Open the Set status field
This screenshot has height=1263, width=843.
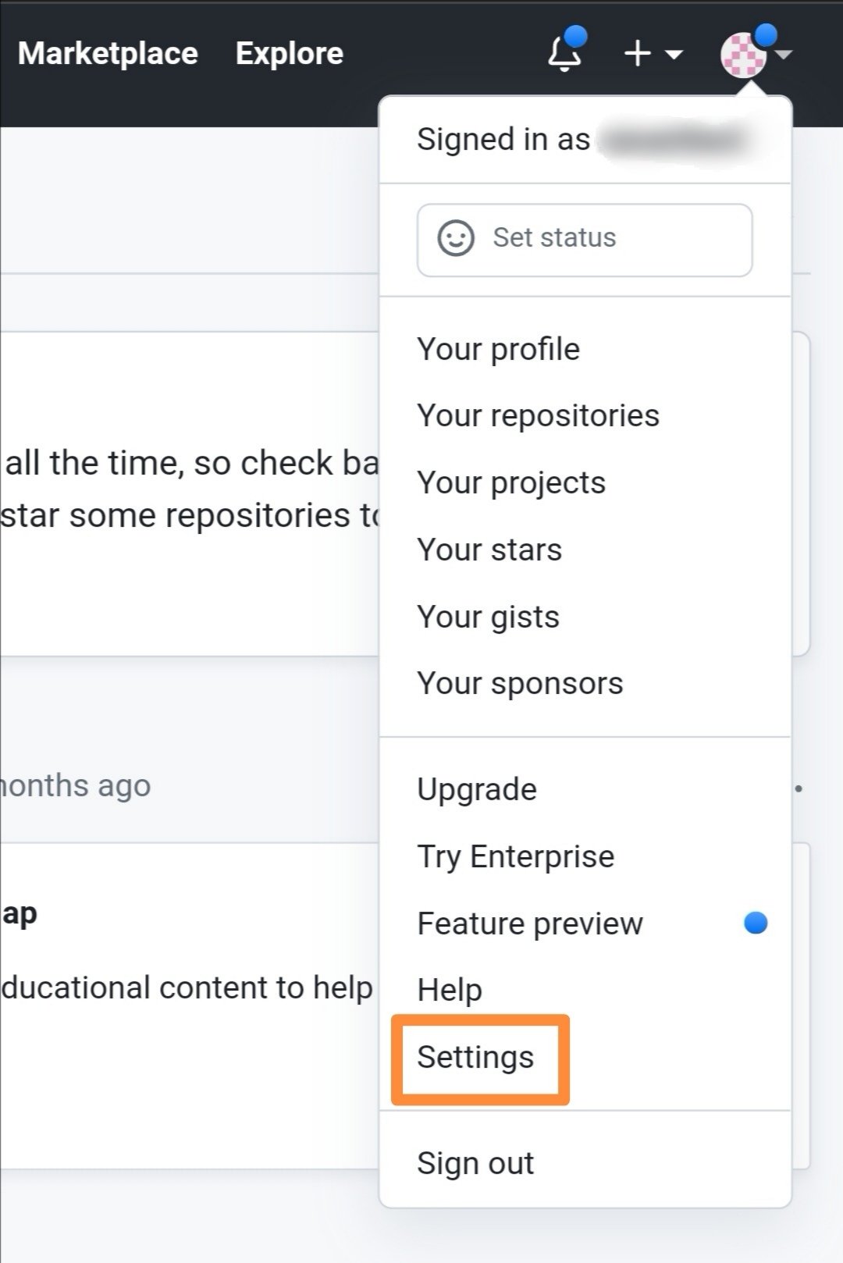click(x=584, y=239)
